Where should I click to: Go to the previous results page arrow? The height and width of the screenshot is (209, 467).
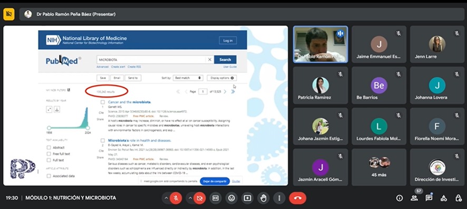[x=186, y=91]
